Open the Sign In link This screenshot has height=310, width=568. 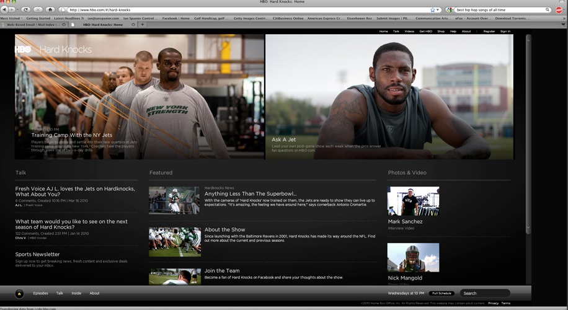tap(505, 31)
